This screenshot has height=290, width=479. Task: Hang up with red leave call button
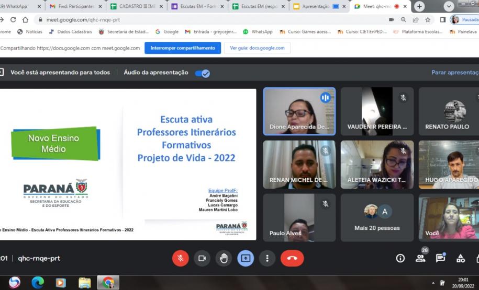tap(292, 258)
